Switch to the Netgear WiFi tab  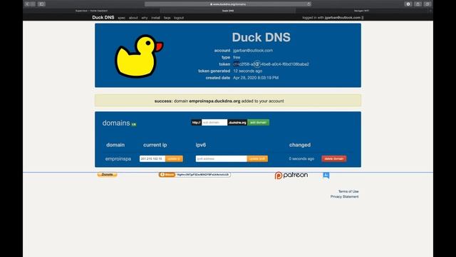361,11
